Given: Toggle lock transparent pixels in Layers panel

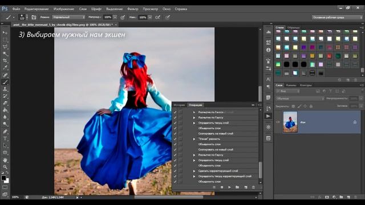Looking at the screenshot, I should 293,106.
